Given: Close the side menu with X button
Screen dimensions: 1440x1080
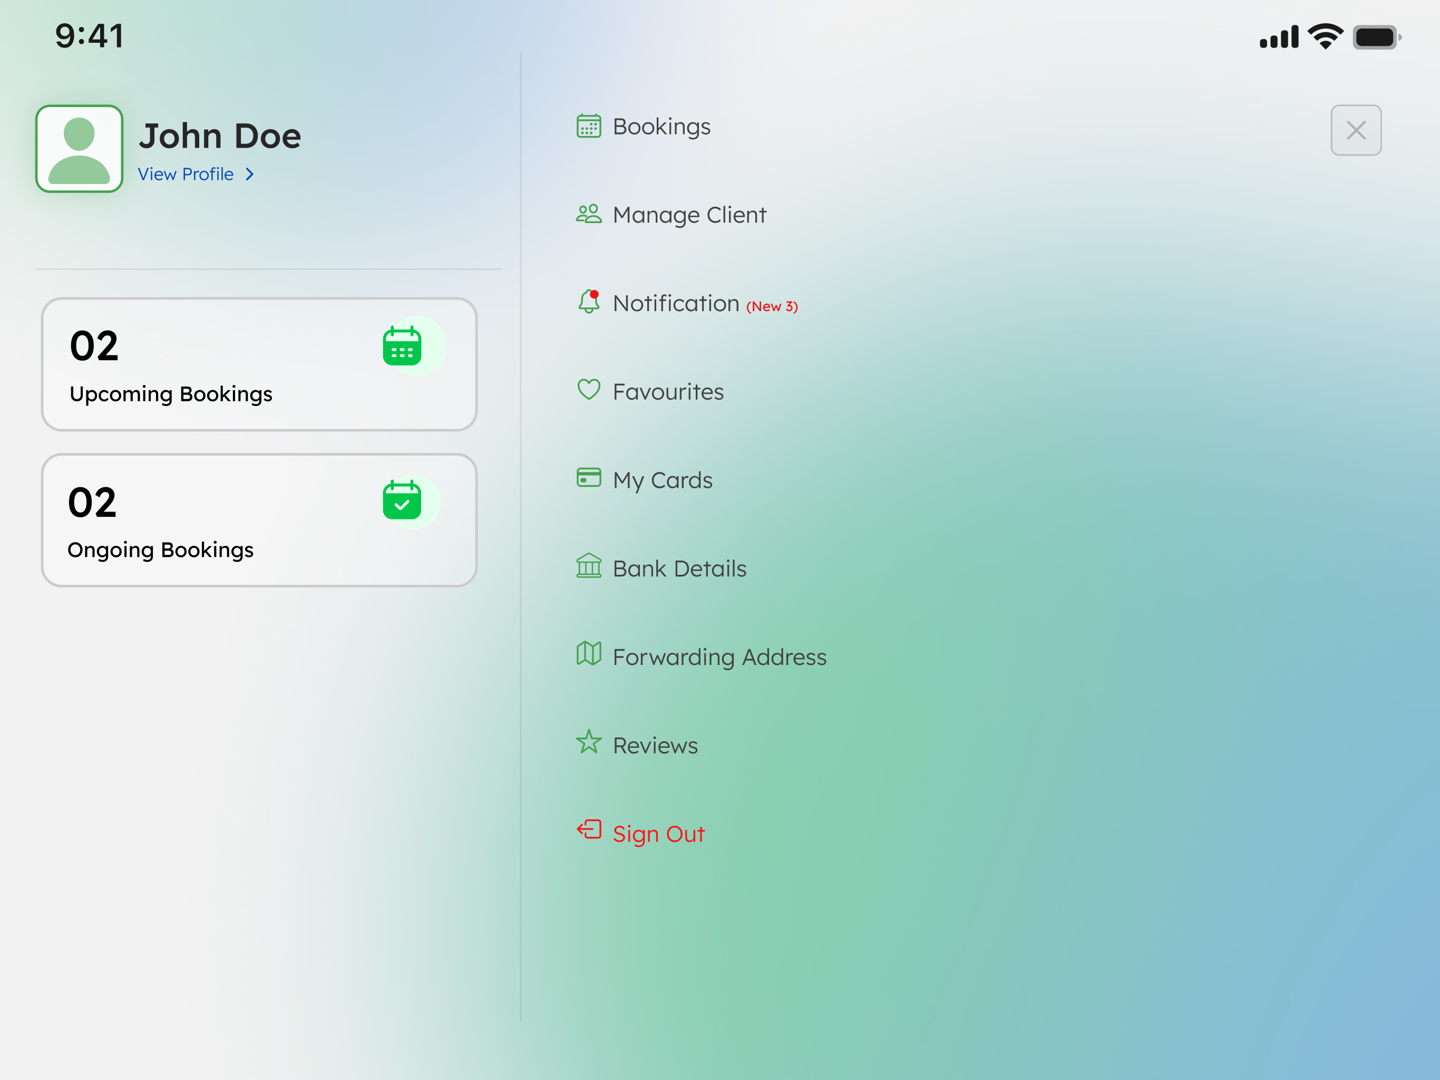Looking at the screenshot, I should [x=1356, y=130].
